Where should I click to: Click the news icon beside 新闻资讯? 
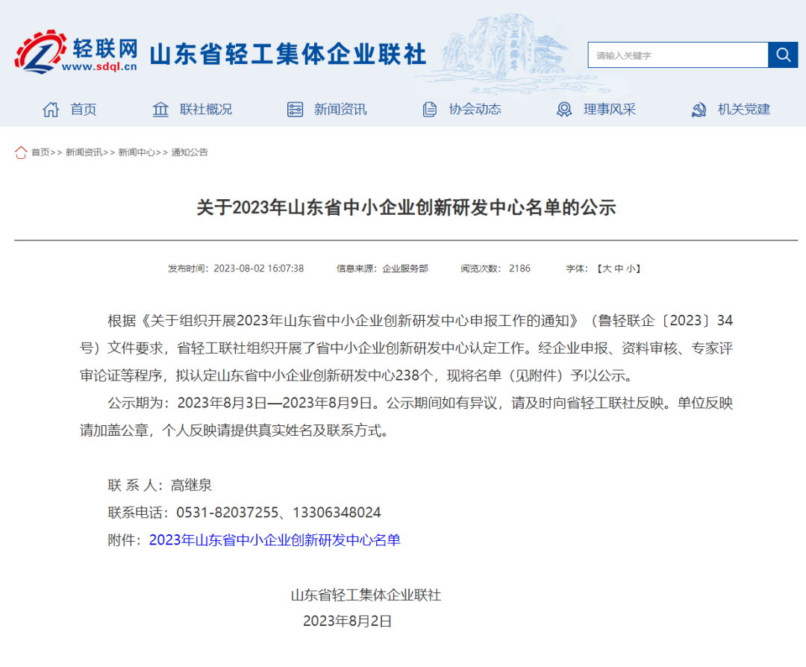click(x=295, y=110)
